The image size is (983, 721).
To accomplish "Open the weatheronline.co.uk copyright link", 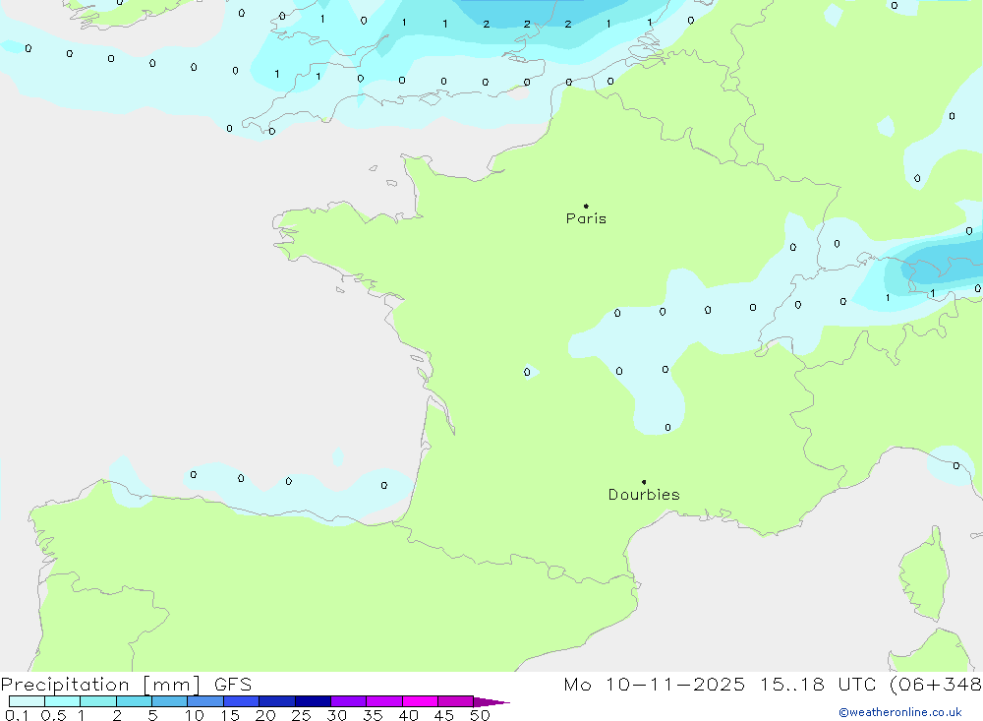I will [900, 712].
